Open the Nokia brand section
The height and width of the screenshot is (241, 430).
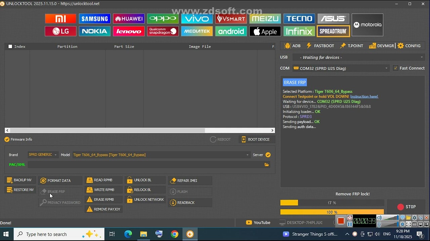pos(95,31)
